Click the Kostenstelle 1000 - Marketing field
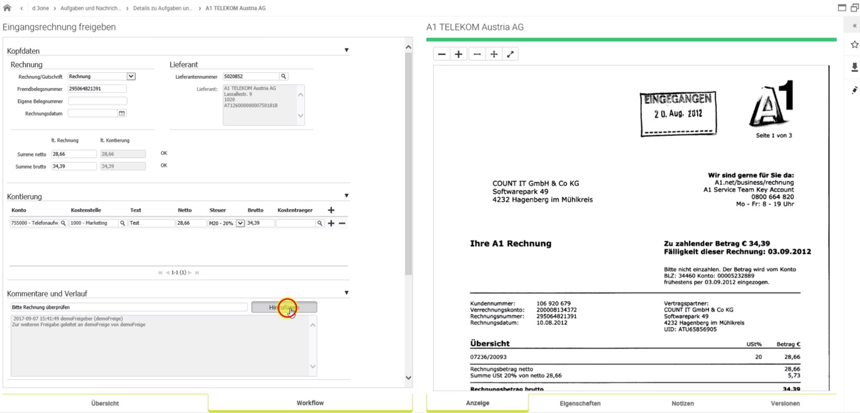The height and width of the screenshot is (413, 860). click(x=94, y=223)
